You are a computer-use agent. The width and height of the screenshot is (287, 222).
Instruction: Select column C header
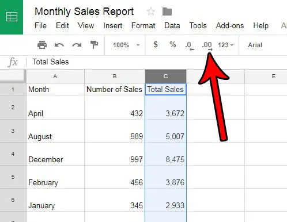[165, 76]
